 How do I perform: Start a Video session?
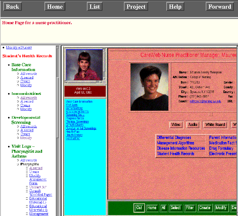pyautogui.click(x=176, y=125)
